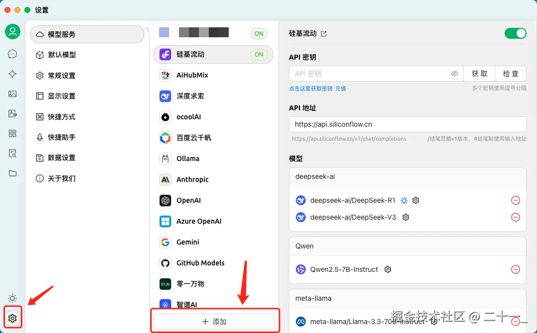Select the OpenAI provider
This screenshot has width=537, height=333.
pos(213,200)
